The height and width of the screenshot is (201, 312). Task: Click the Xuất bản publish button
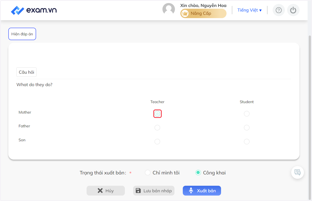[202, 191]
